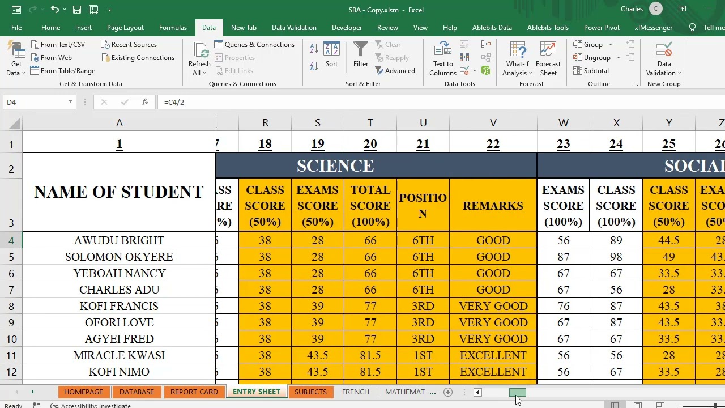Select column header V
725x408 pixels.
[493, 123]
